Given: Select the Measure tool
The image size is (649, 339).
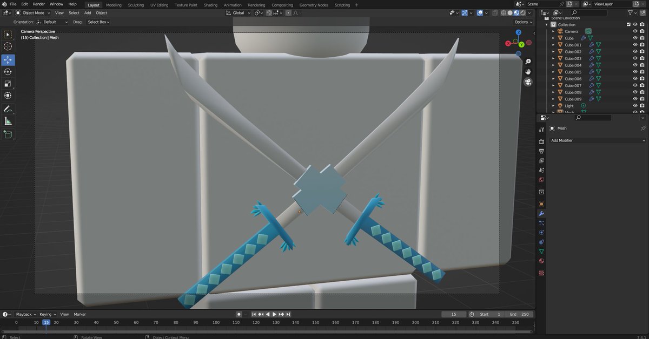Looking at the screenshot, I should point(8,121).
